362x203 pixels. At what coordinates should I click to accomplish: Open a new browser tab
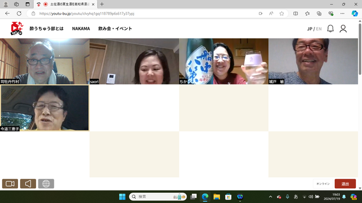pos(102,4)
